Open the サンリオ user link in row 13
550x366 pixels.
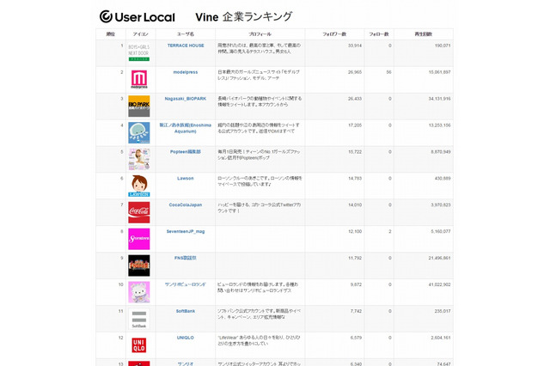point(186,364)
